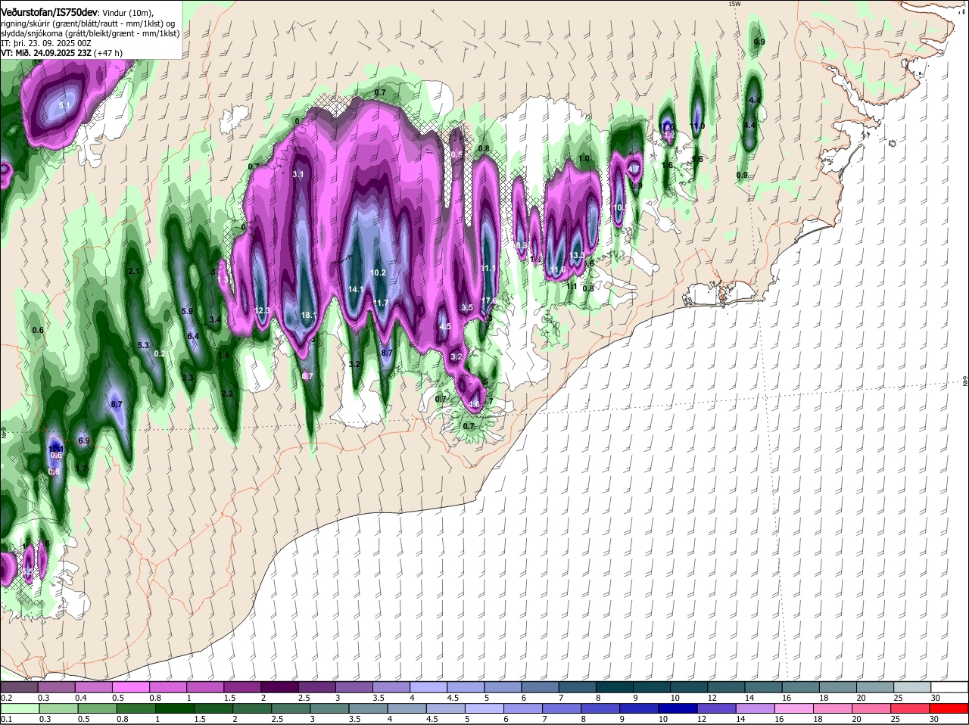Select upper legend swatch between 1.5 and 2
The height and width of the screenshot is (725, 969).
pos(241,687)
